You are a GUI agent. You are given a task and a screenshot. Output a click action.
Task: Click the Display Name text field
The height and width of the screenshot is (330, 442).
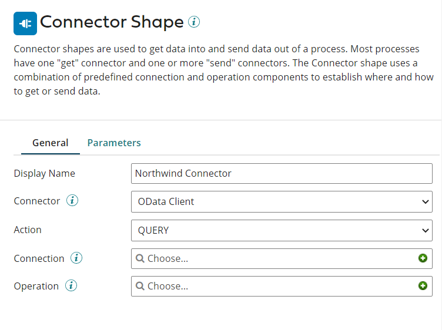click(282, 173)
